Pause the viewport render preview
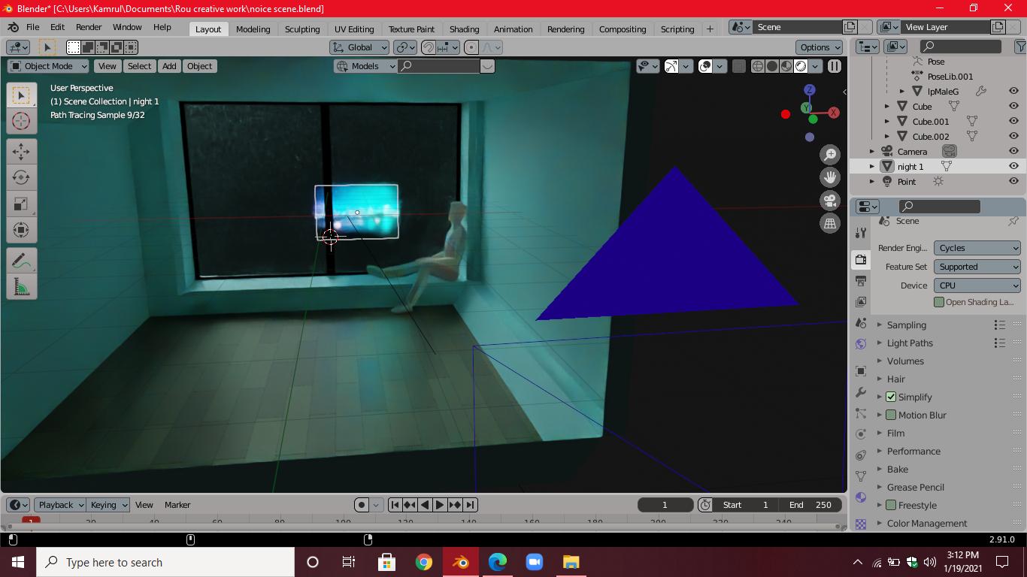Screen dimensions: 1027x577 [x=835, y=66]
